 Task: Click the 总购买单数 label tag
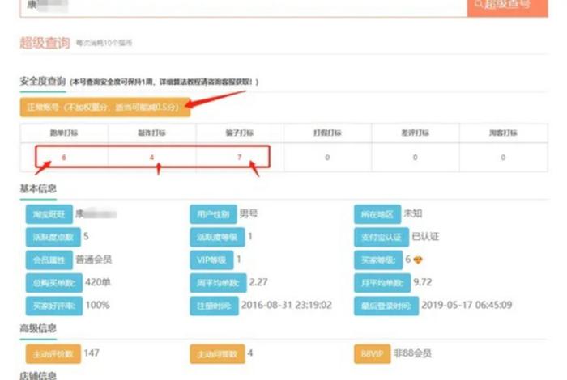(x=54, y=283)
